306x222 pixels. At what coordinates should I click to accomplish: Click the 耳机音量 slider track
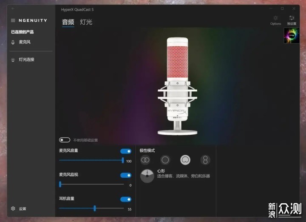click(91, 208)
